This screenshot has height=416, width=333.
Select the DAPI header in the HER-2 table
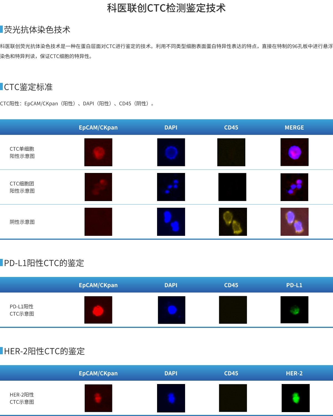click(x=171, y=373)
